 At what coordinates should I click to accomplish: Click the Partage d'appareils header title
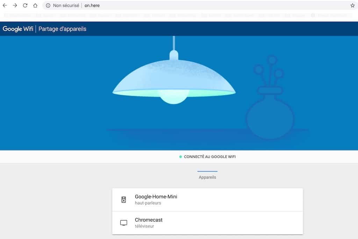tap(62, 29)
